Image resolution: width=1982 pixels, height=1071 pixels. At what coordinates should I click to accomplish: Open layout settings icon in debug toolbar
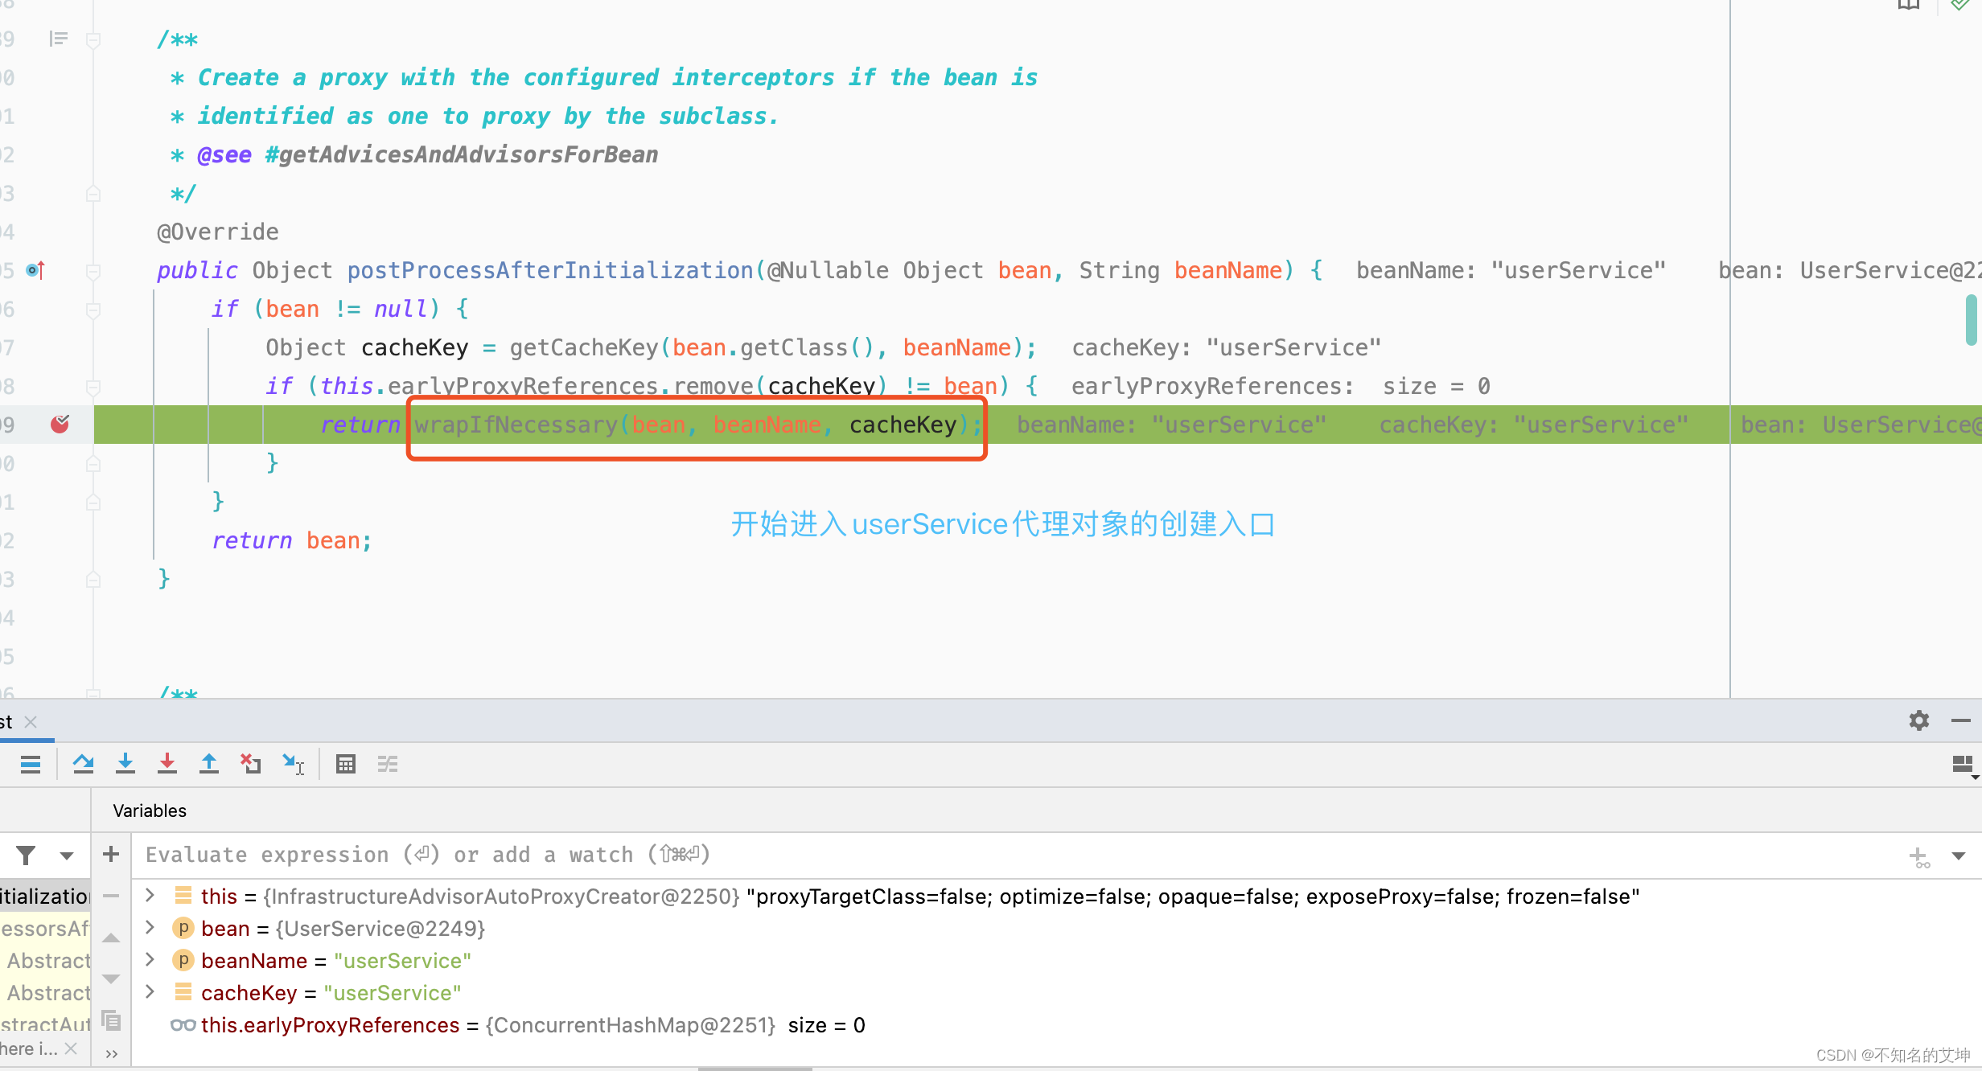pos(1963,766)
